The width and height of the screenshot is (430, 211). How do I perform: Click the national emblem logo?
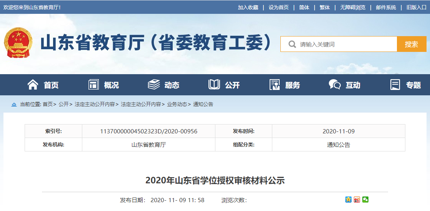tap(18, 43)
